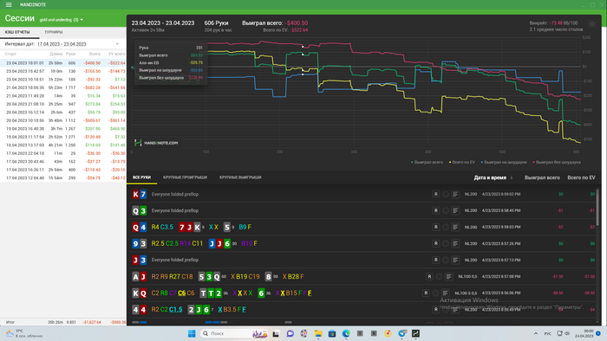Play the K7 hand replay

[446, 194]
